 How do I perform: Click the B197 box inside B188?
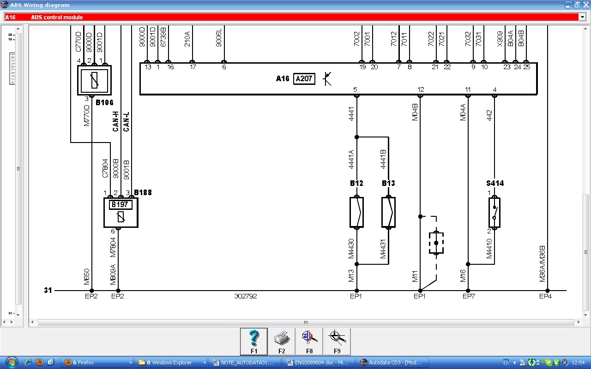click(x=121, y=205)
